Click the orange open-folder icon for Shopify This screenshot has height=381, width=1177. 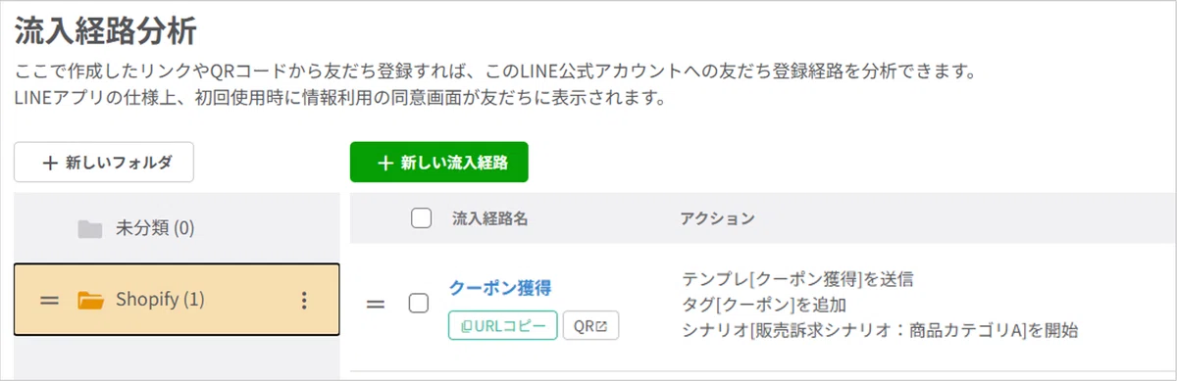[90, 301]
